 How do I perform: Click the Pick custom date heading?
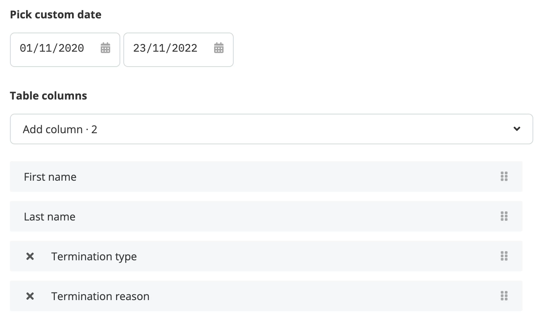56,15
